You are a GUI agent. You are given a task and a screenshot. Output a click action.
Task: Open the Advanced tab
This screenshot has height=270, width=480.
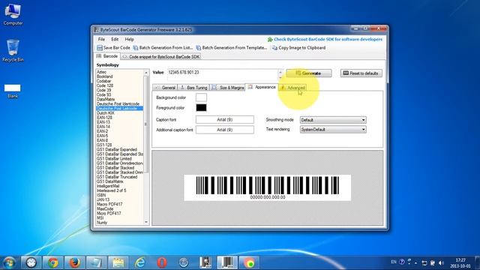293,88
